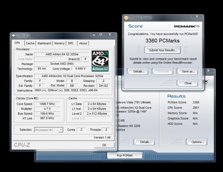223x172 pixels.
Task: Click the Core Speed value field
Action: 47,104
